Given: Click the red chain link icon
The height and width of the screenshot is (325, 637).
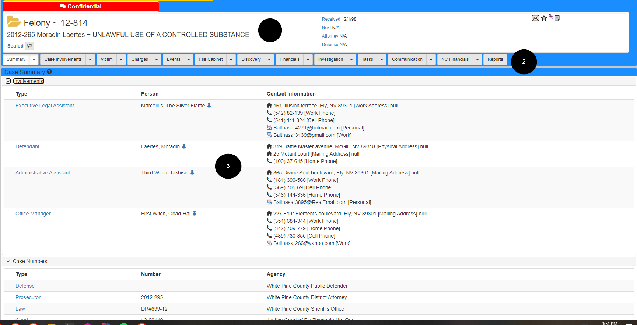Looking at the screenshot, I should coord(551,17).
